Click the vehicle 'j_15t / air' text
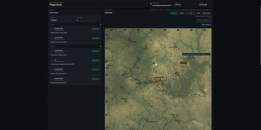 [x=178, y=5]
